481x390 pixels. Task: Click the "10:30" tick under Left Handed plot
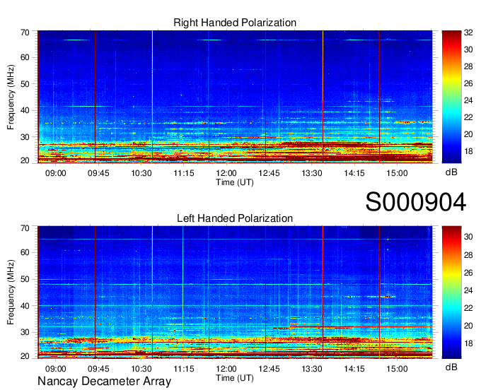coord(141,369)
